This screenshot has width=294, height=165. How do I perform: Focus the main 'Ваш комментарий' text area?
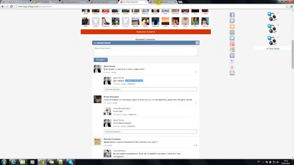click(x=146, y=51)
